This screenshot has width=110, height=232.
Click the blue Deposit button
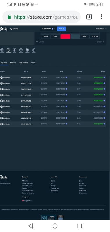coord(61,29)
